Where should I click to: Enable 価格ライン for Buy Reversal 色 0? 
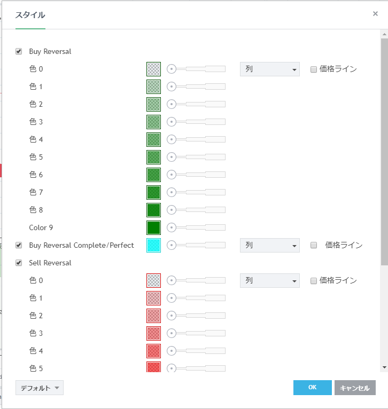click(x=314, y=69)
